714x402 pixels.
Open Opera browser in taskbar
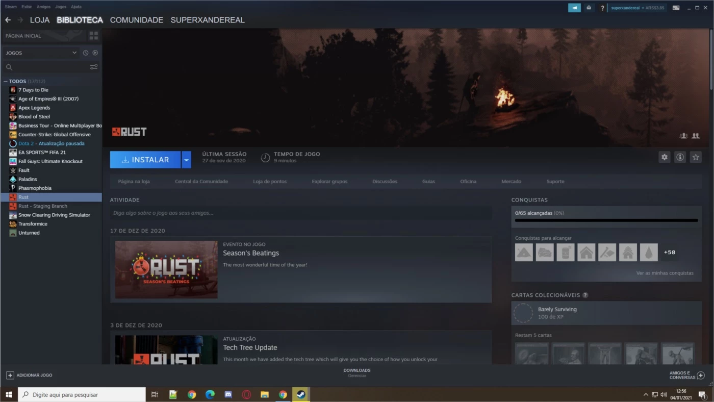coord(246,394)
